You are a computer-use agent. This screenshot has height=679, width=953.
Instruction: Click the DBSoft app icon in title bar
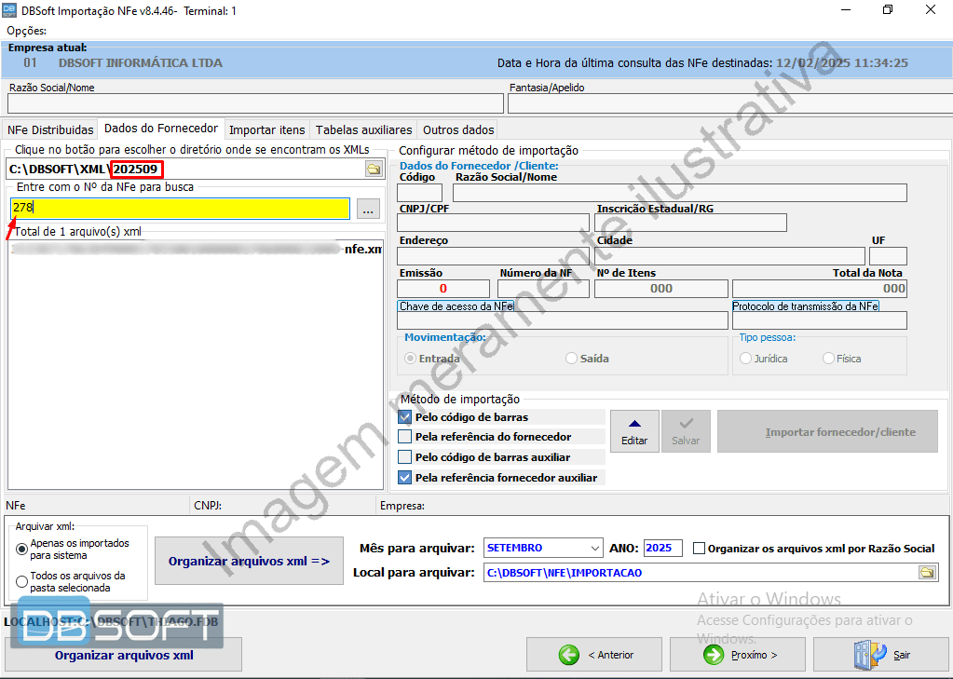pyautogui.click(x=9, y=10)
